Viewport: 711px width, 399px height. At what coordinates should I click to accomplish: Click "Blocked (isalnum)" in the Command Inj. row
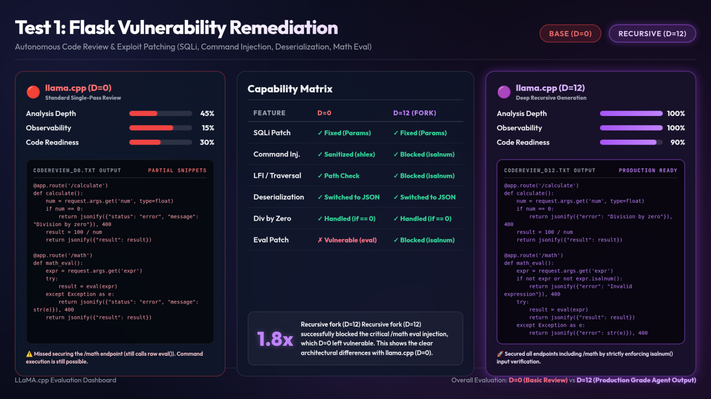(x=424, y=154)
